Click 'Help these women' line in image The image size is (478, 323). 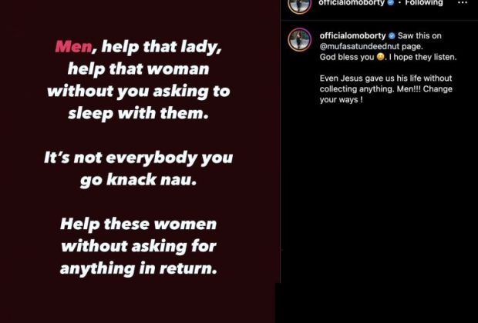pyautogui.click(x=139, y=224)
